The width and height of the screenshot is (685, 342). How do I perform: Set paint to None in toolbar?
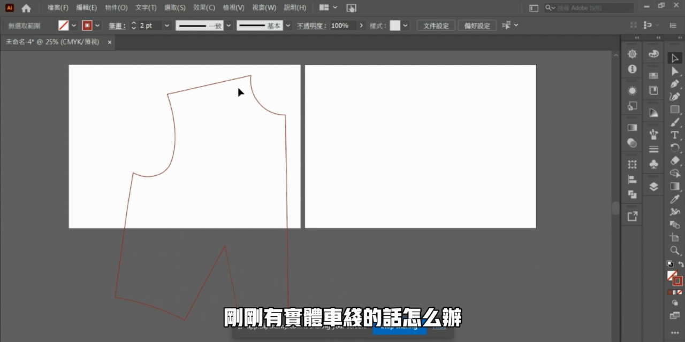[x=681, y=292]
